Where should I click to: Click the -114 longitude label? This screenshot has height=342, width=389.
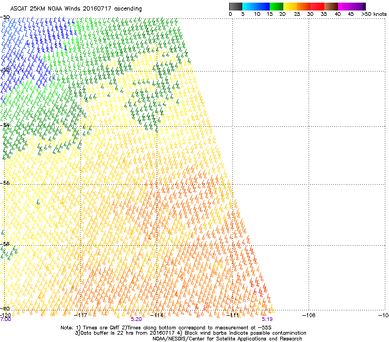(157, 315)
